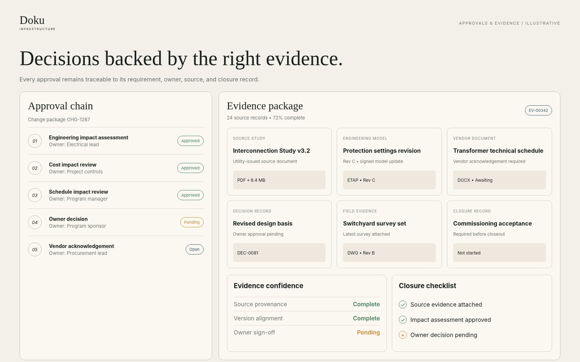Click the 01 step circle for Engineering impact assessment
Screen dimensions: 580x362
point(35,141)
